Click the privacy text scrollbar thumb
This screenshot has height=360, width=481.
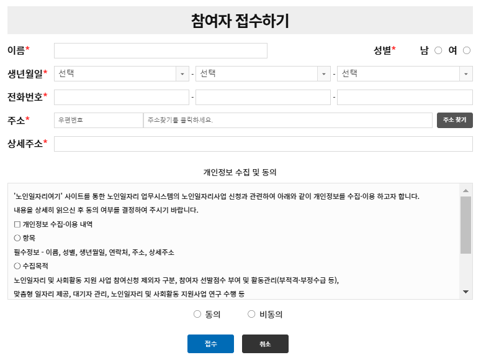(465, 225)
